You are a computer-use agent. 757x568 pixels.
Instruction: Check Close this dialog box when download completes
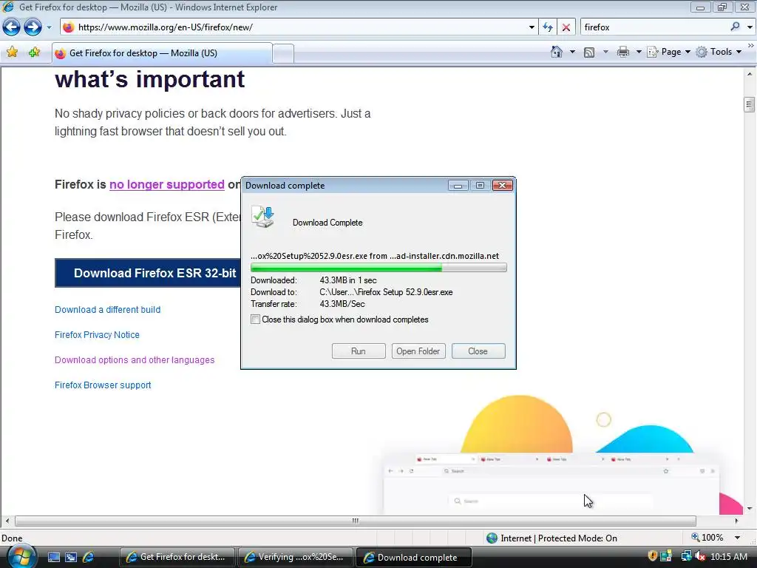(x=255, y=319)
